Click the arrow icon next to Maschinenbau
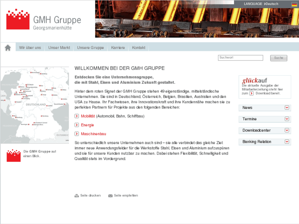Viewport: 299px width, 224px height. point(76,134)
